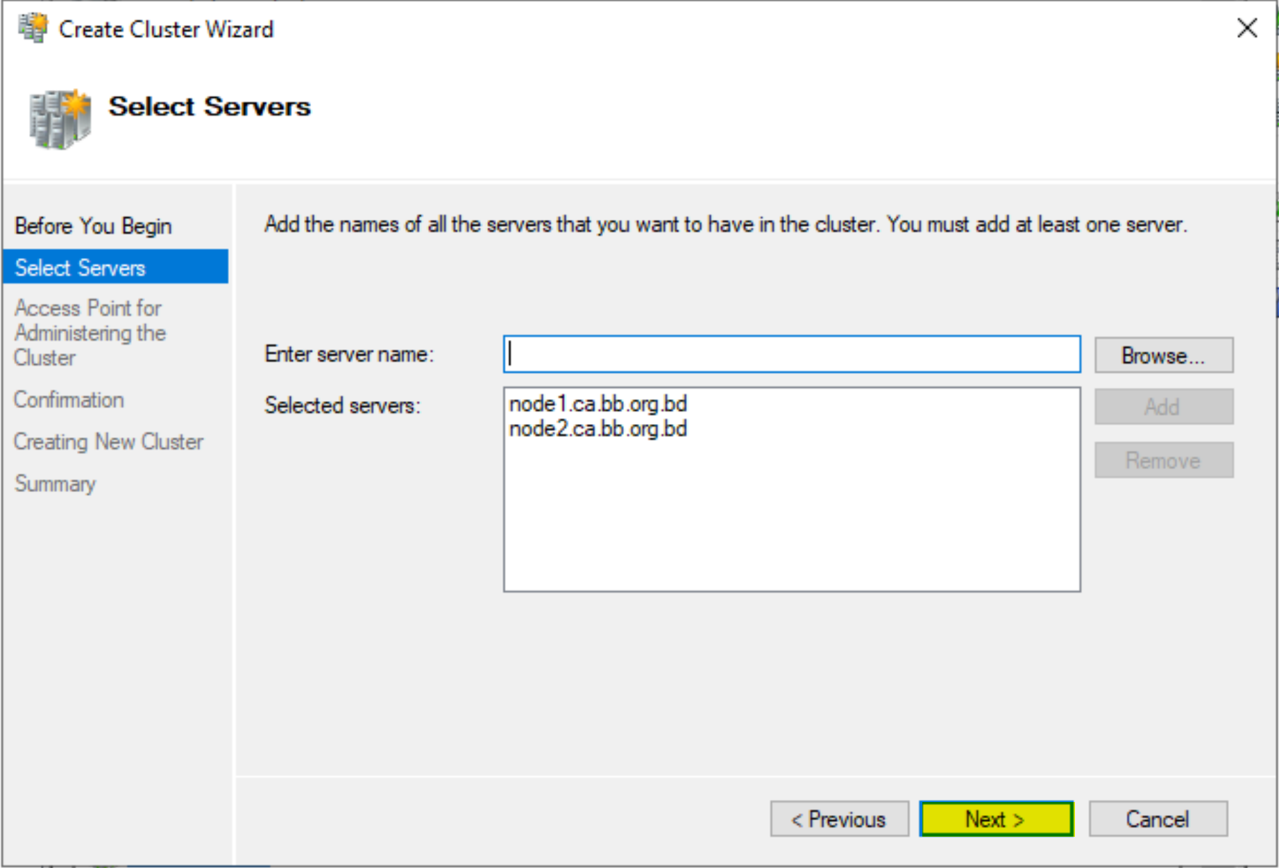Go to the Before You Begin step
Viewport: 1279px width, 868px height.
click(x=93, y=226)
